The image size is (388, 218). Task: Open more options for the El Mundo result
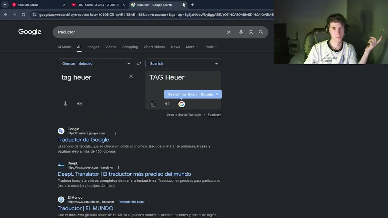pos(149,202)
